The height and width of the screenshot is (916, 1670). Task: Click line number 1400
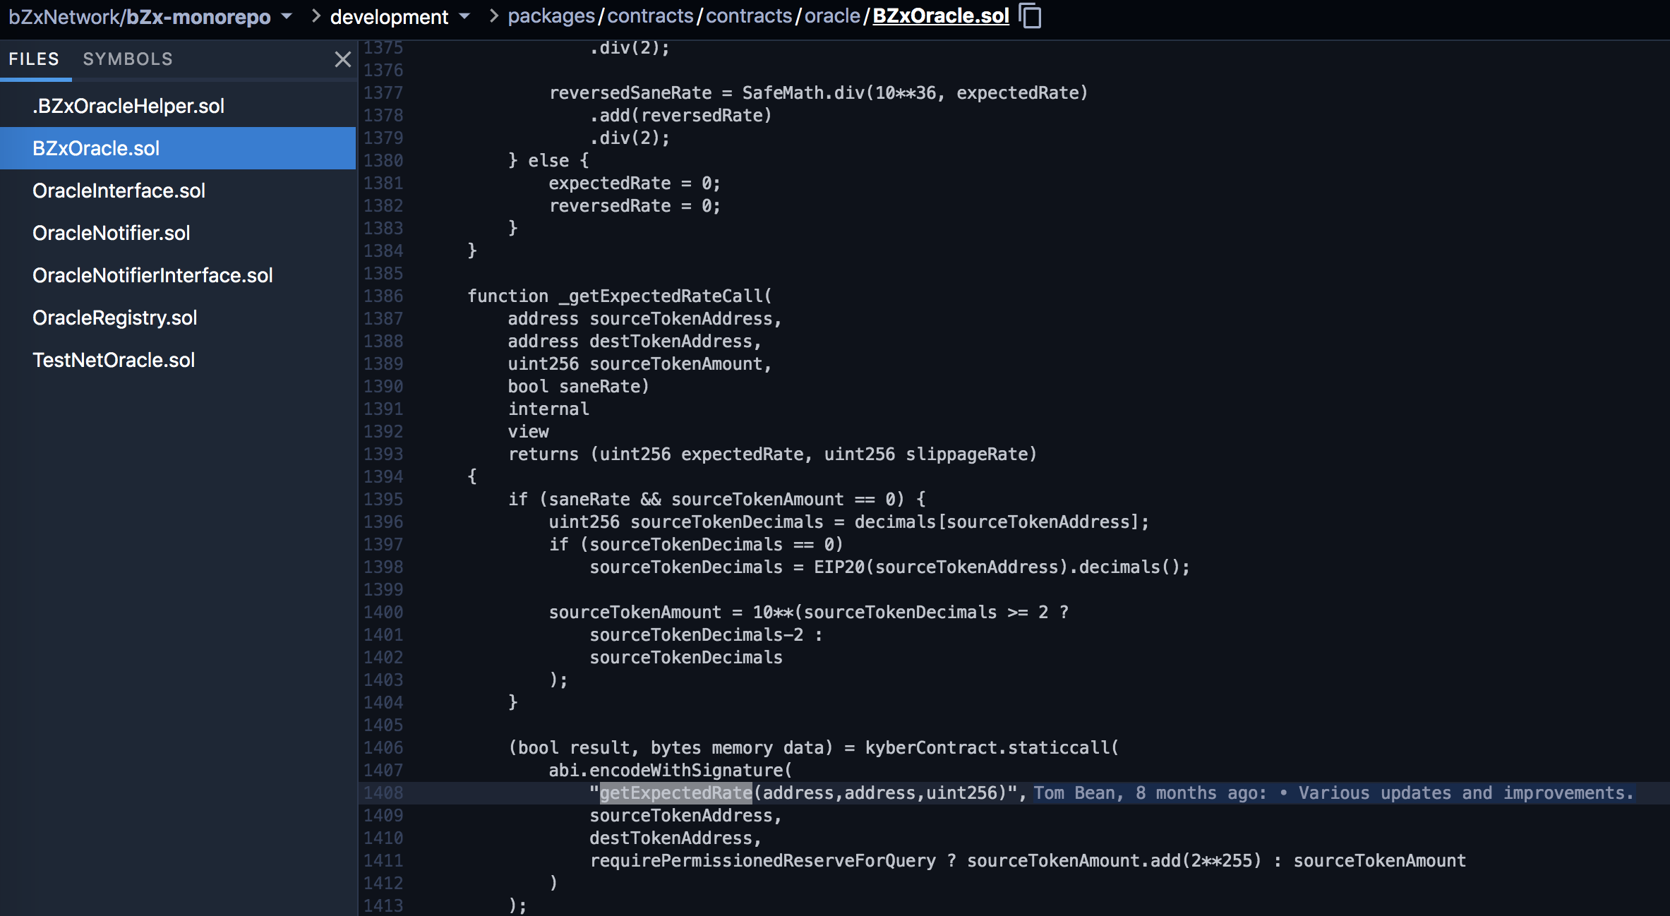(x=383, y=613)
